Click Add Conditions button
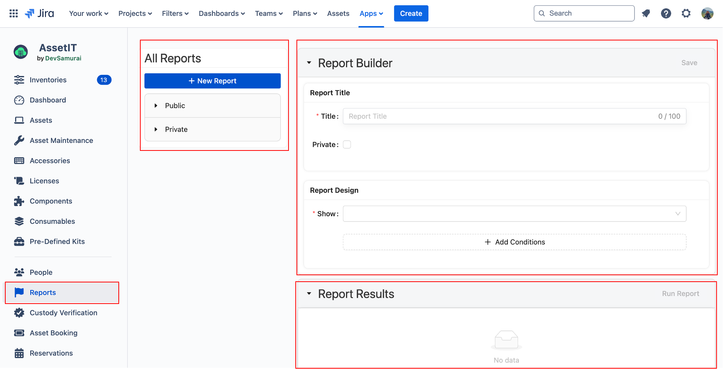 pos(514,242)
